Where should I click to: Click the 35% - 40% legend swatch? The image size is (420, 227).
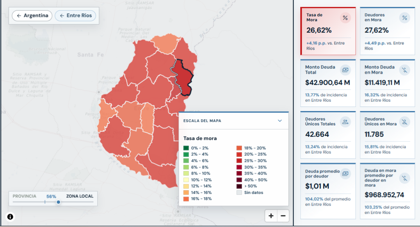(x=239, y=173)
